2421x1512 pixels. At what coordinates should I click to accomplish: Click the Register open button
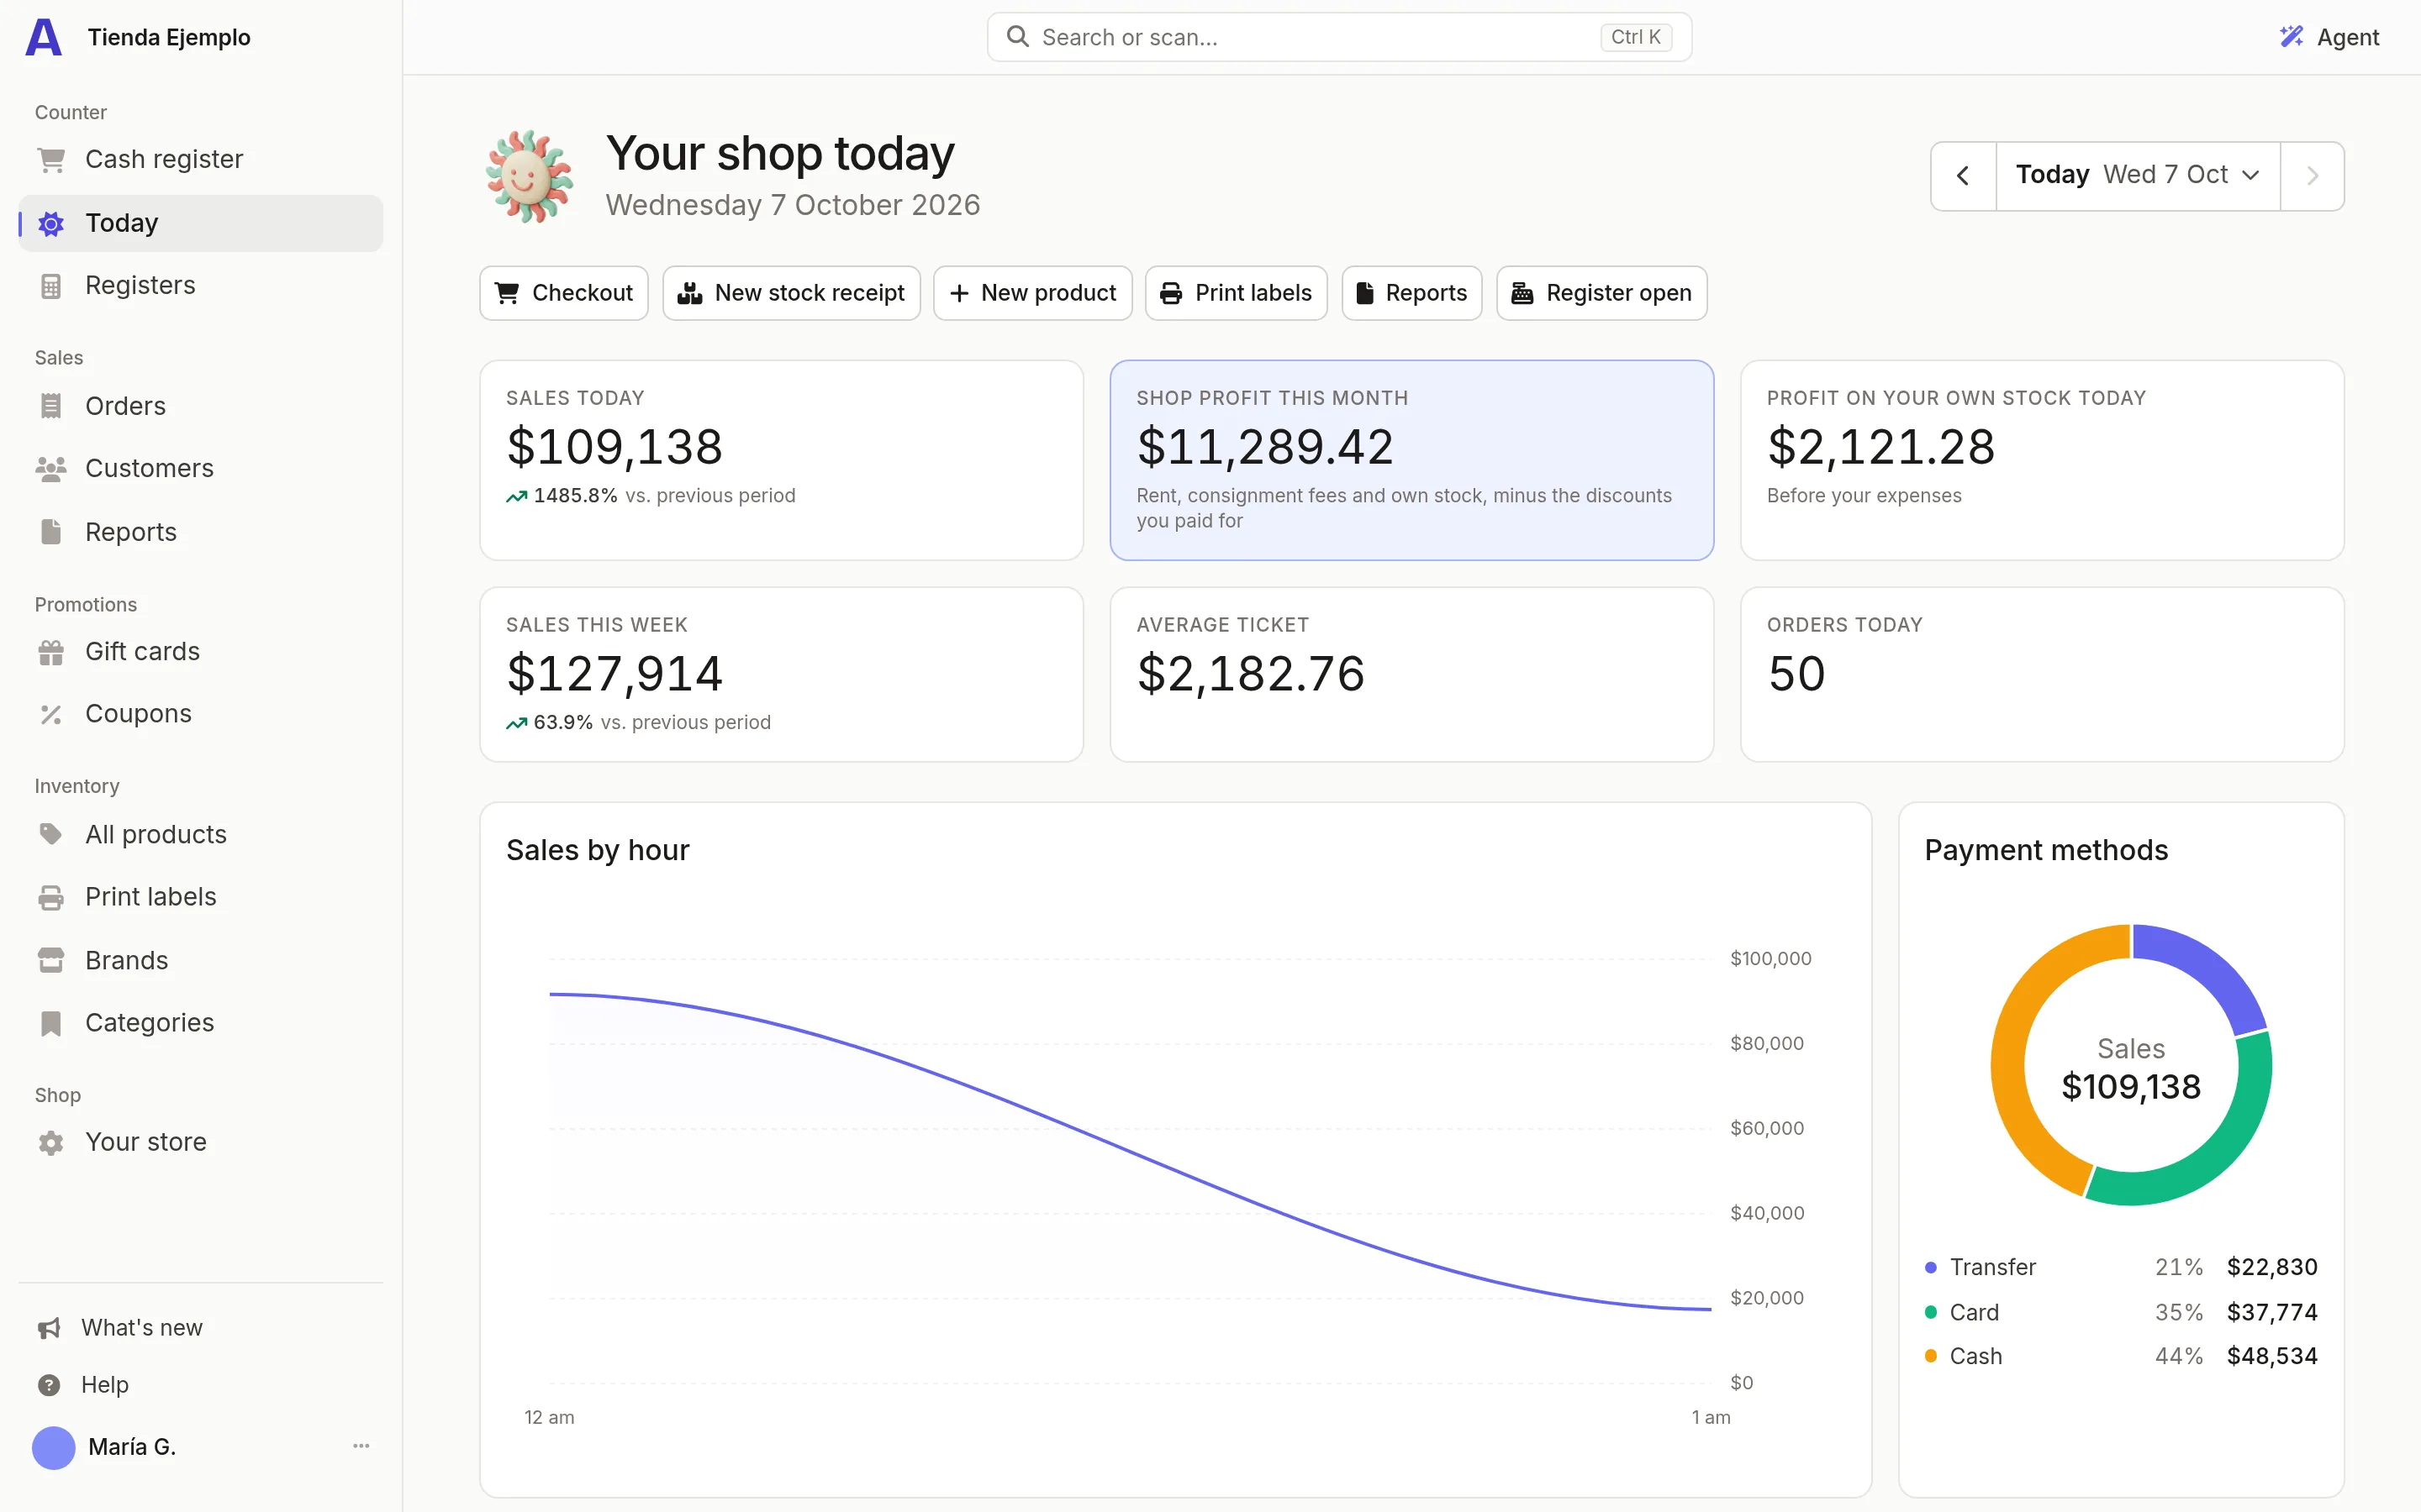click(1601, 293)
